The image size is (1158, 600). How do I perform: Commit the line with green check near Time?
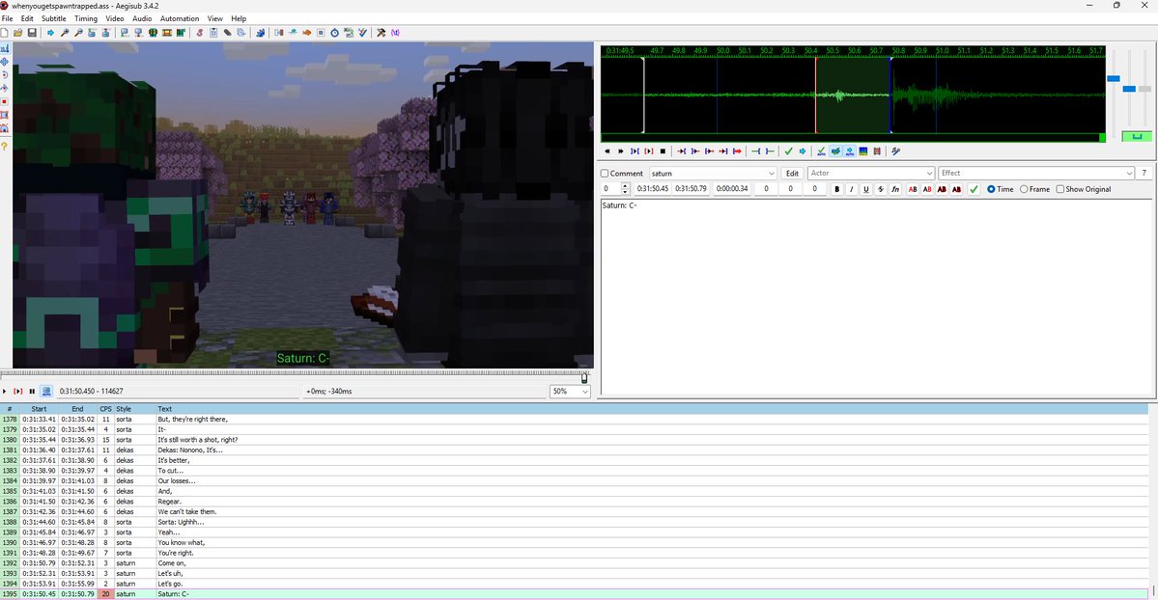(974, 190)
